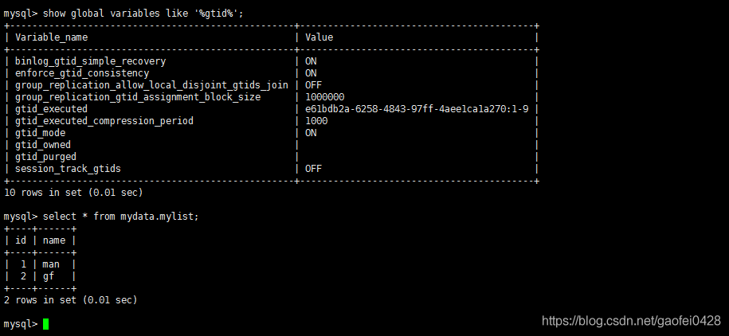
Task: Click the 1000000 block size value
Action: 324,97
